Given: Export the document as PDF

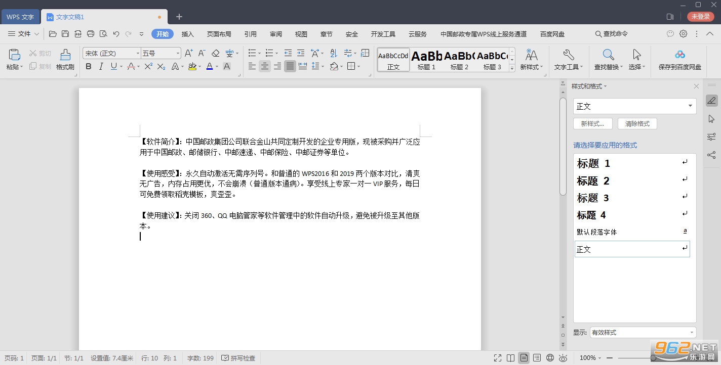Looking at the screenshot, I should point(78,34).
